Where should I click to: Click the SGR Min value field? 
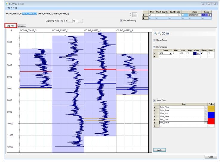tap(175, 53)
